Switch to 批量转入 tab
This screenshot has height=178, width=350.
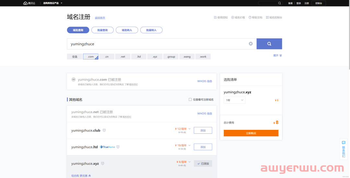(151, 30)
